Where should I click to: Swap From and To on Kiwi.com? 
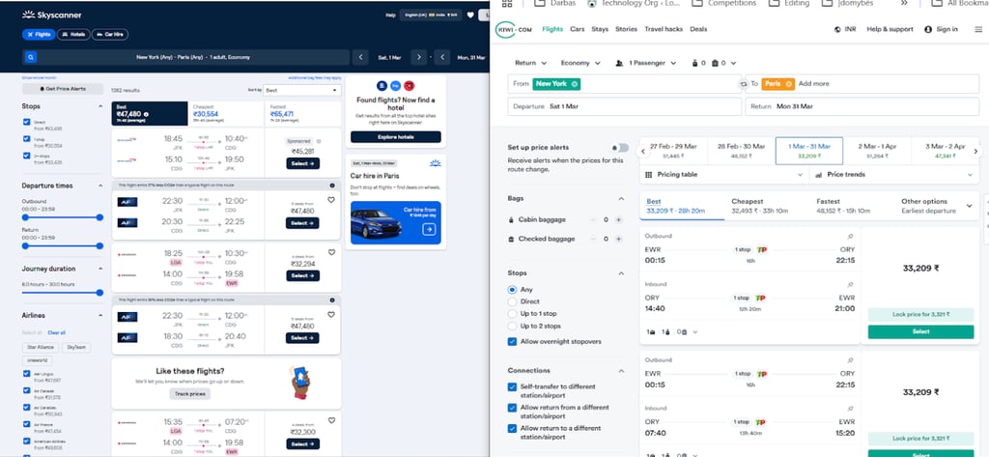[x=743, y=84]
